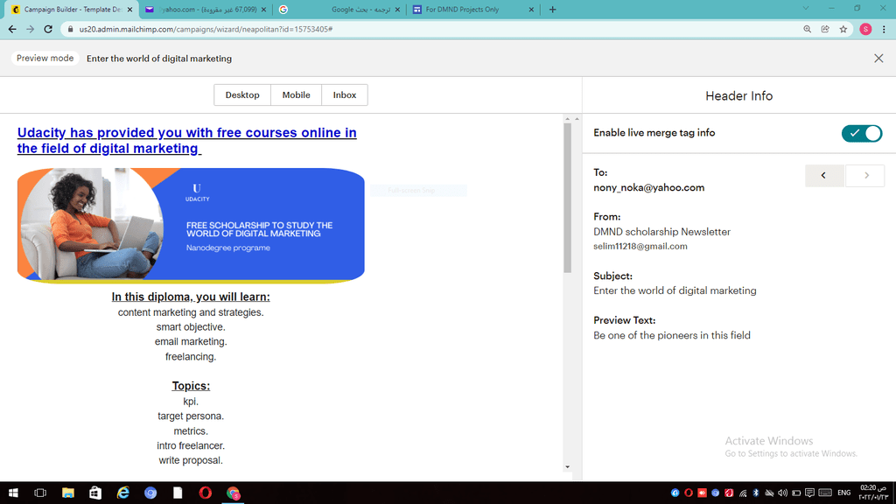Open action center notifications icon
The image size is (896, 504).
(809, 493)
